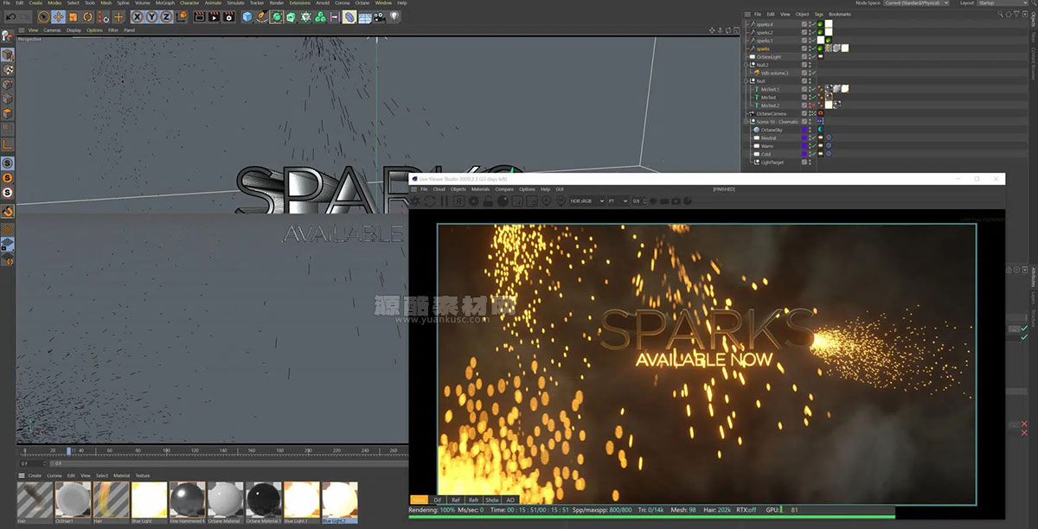Click the search magnifier in the Object Manager
Screen dimensions: 1038x529
(x=1001, y=14)
